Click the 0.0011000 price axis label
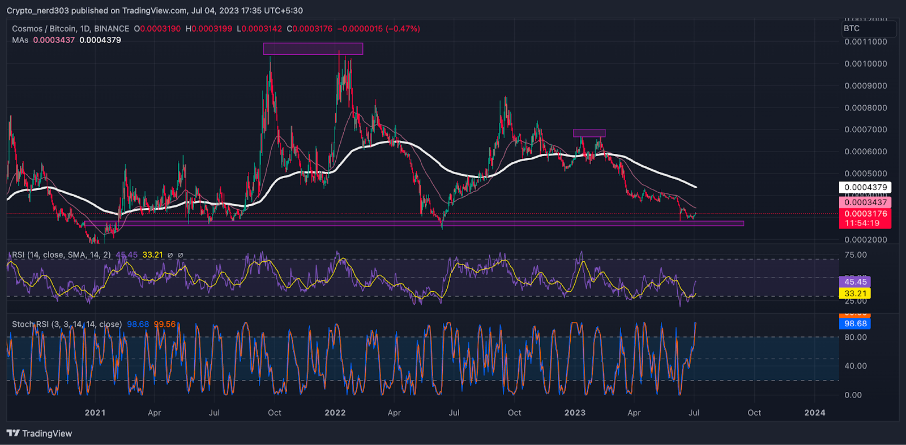The image size is (906, 445). point(866,42)
